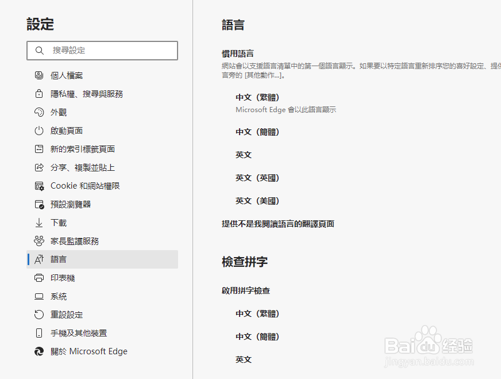This screenshot has height=379, width=501.
Task: Open 關於 Microsoft Edge page
Action: (x=102, y=351)
